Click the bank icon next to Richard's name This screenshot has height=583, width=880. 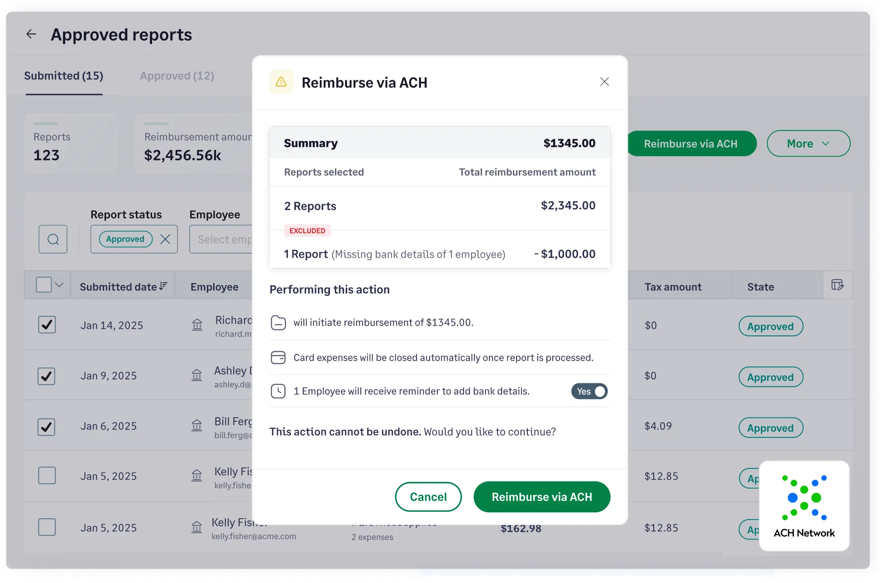(196, 325)
